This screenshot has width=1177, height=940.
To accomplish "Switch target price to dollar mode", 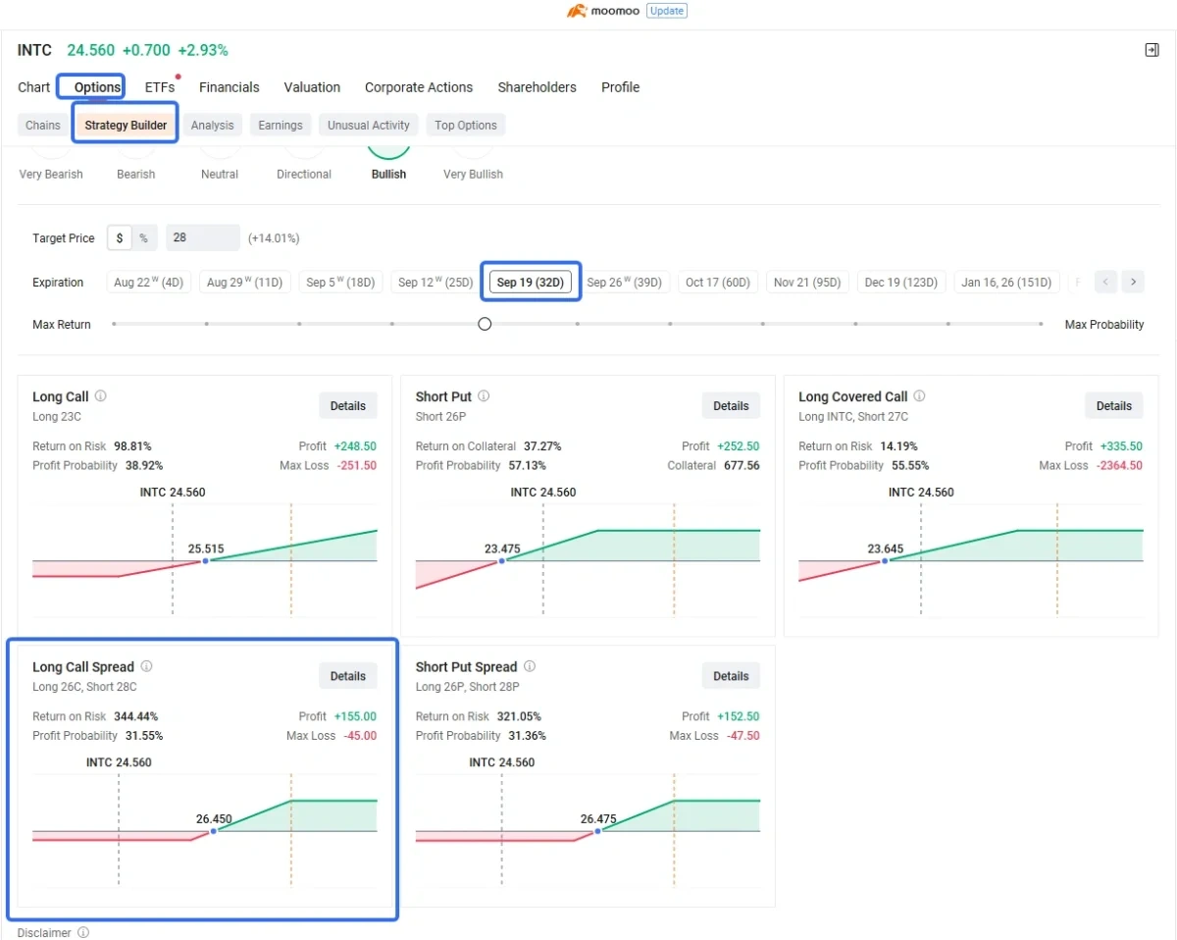I will 120,238.
